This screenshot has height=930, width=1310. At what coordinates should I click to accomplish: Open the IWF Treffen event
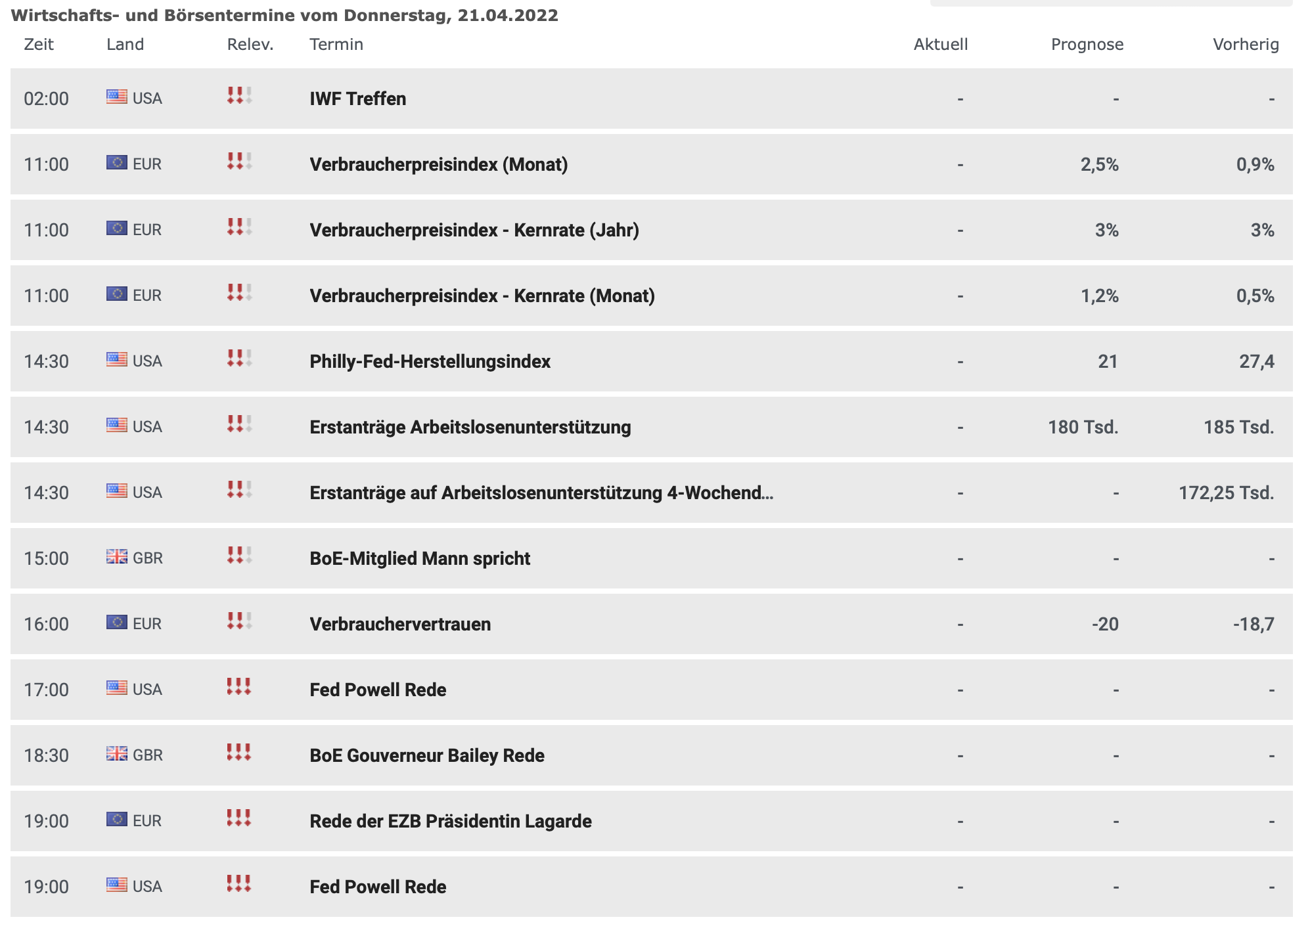[x=357, y=99]
